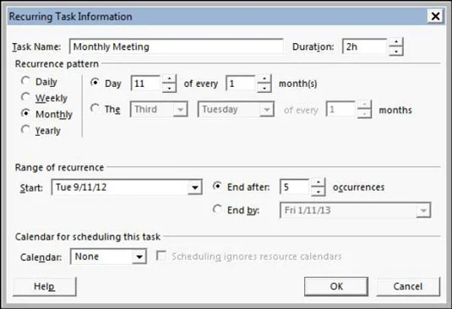
Task: Decrease End after occurrences down arrow
Action: point(319,192)
